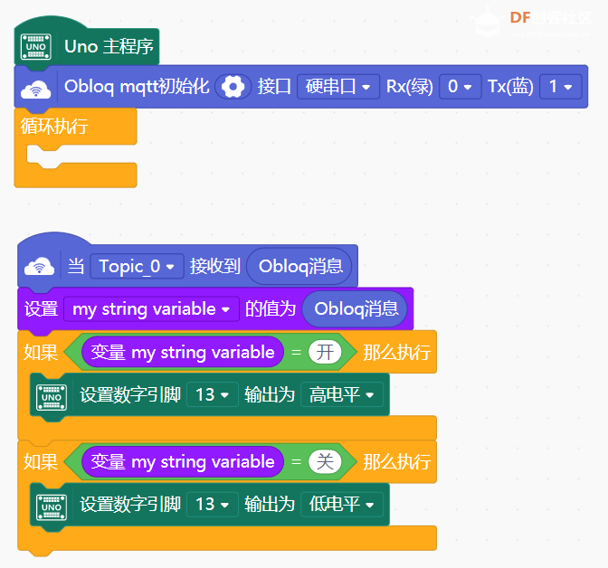Click the UNO icon on the 低电平 pin block

coord(52,506)
